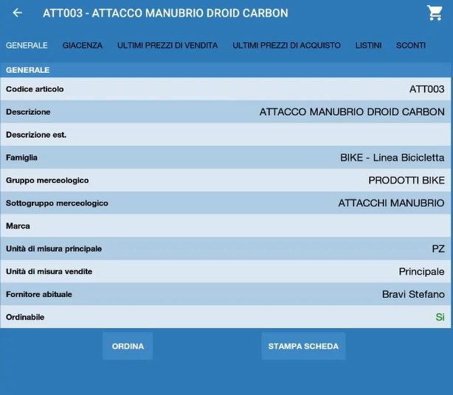Click the empty Descrizione est. row
The image size is (453, 395).
[x=226, y=135]
